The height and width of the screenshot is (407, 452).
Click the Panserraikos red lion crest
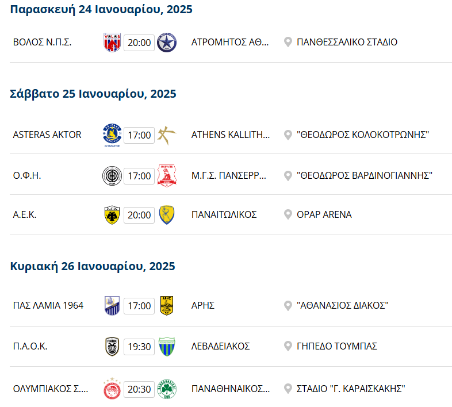pos(167,175)
